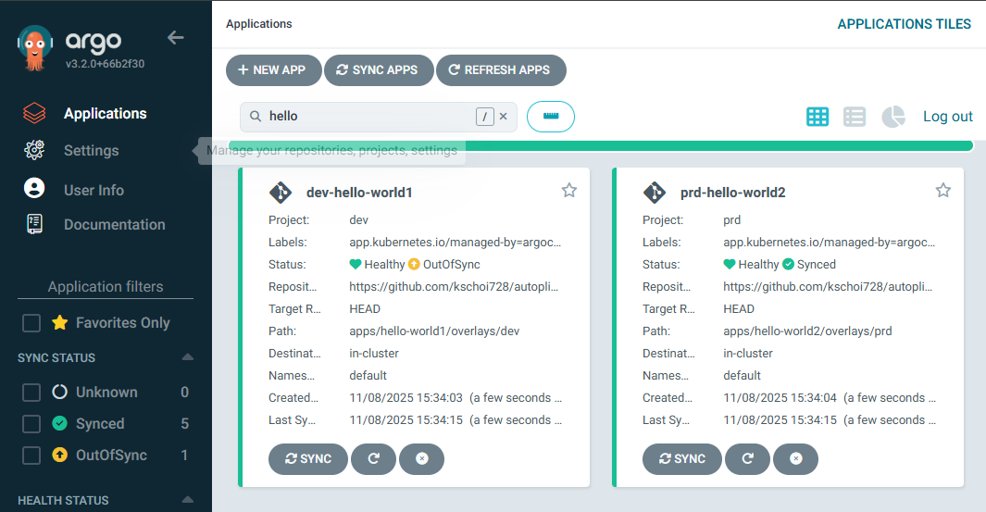Screen dimensions: 986x512
Task: Check the OutOfSync status filter
Action: [x=31, y=456]
